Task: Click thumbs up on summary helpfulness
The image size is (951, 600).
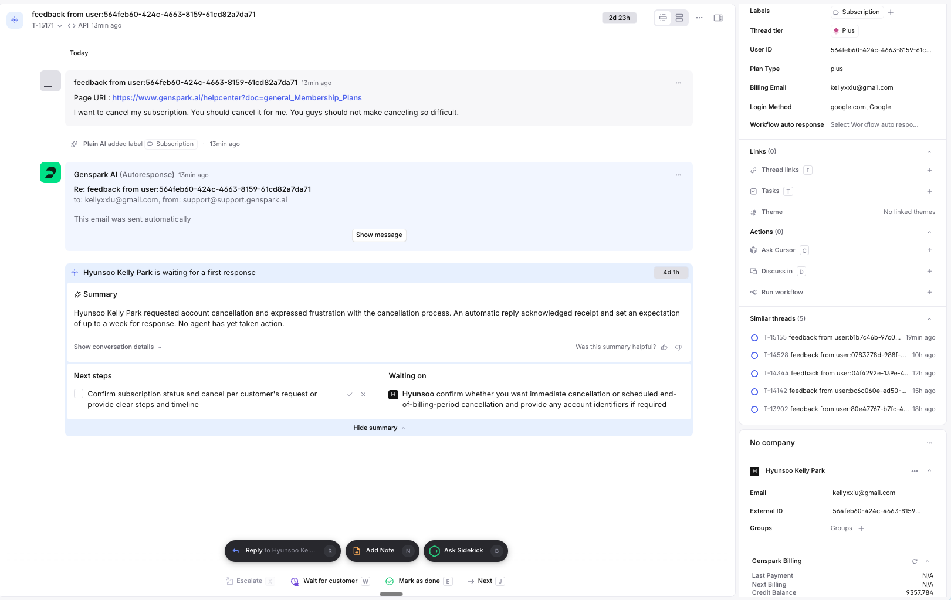Action: point(664,347)
